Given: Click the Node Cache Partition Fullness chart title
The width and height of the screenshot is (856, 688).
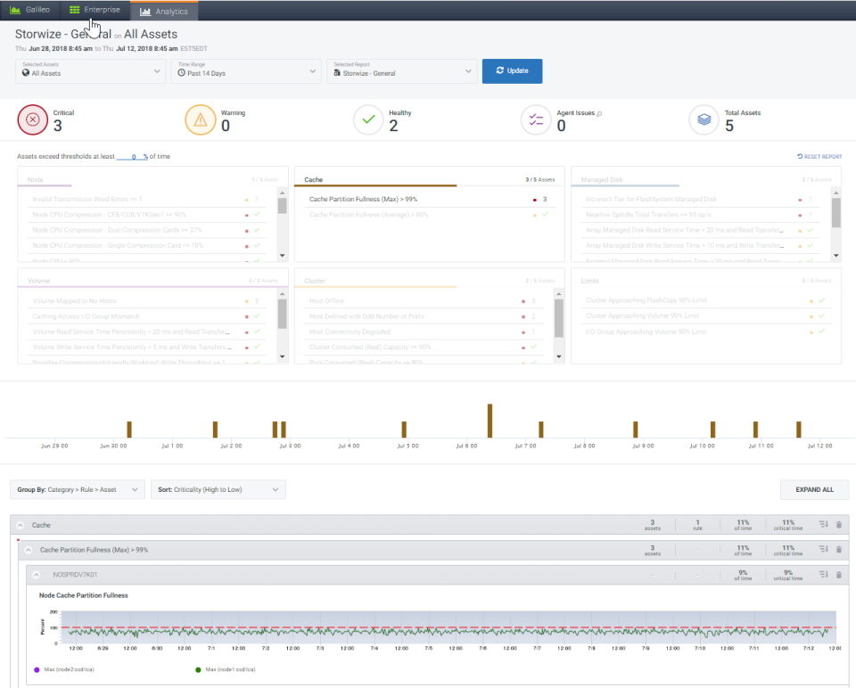Looking at the screenshot, I should click(x=84, y=595).
